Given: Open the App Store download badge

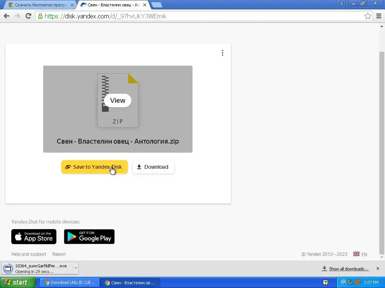Looking at the screenshot, I should tap(34, 237).
